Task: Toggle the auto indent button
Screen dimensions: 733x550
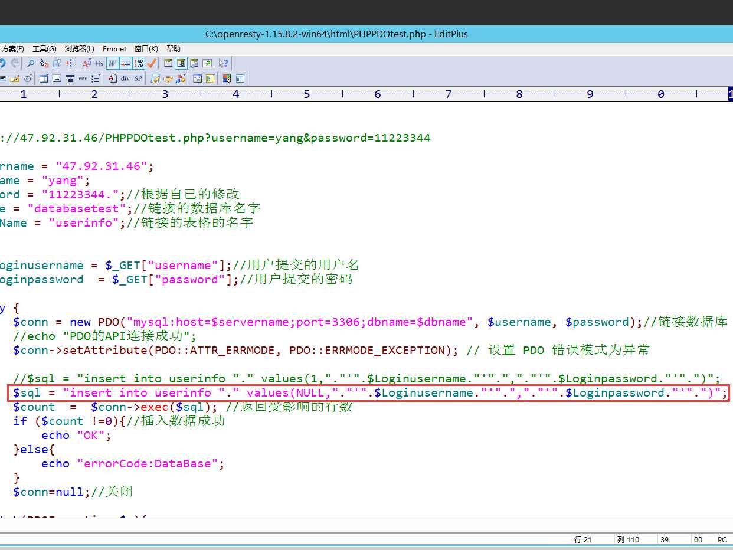Action: (x=125, y=63)
